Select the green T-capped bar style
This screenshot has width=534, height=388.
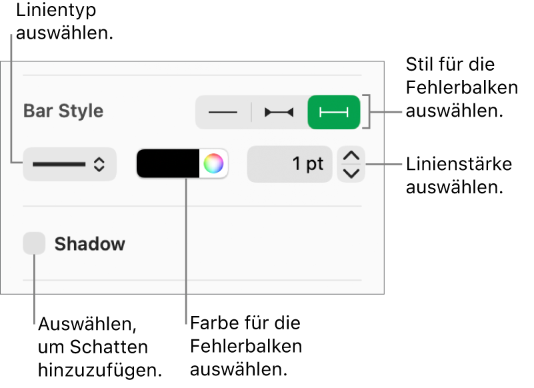[334, 112]
